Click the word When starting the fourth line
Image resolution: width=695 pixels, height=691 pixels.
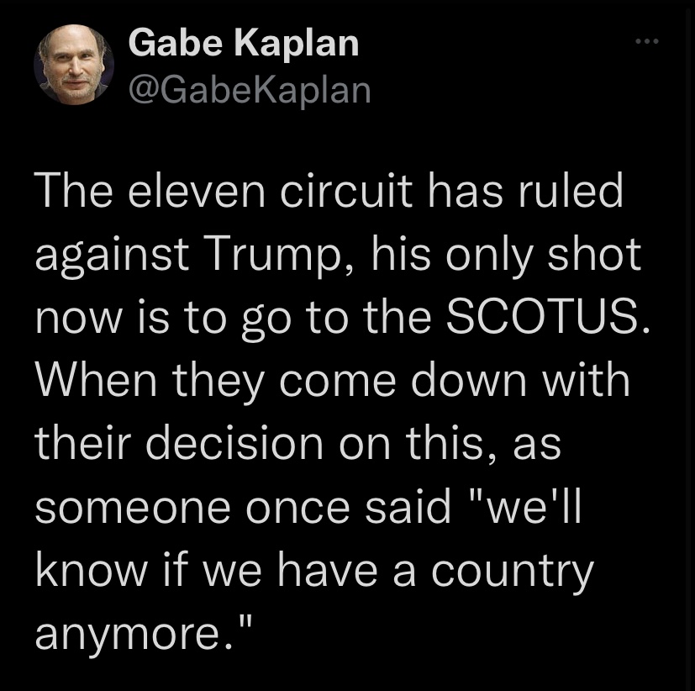[x=96, y=381]
